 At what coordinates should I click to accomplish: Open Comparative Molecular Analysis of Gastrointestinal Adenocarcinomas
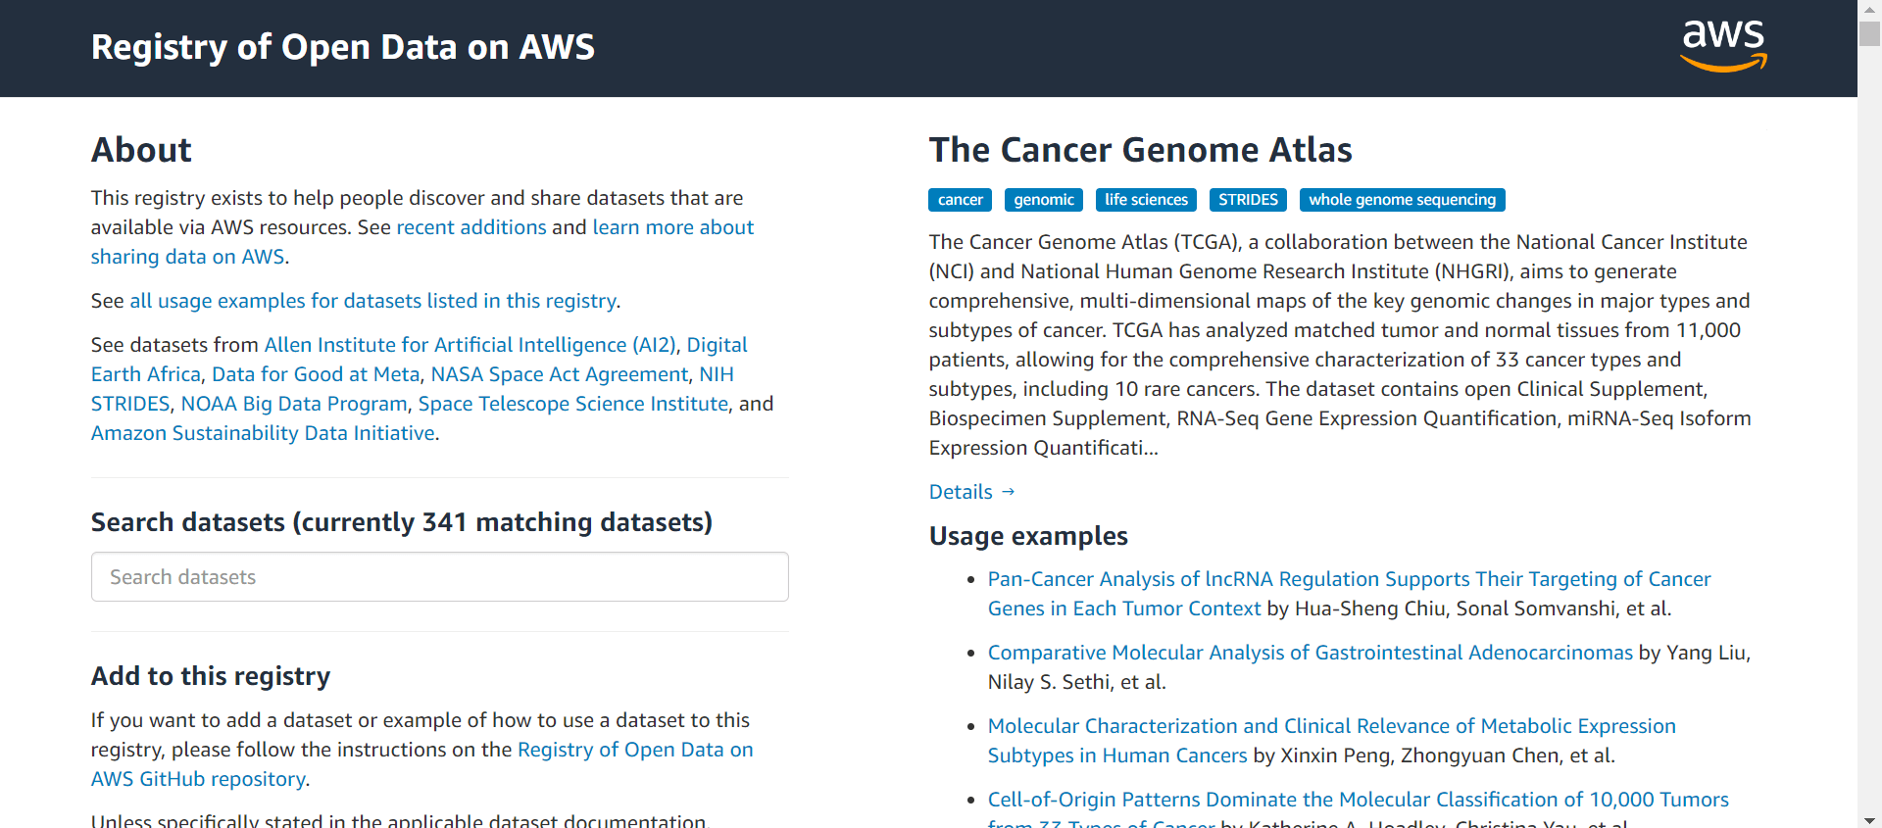pyautogui.click(x=1311, y=653)
